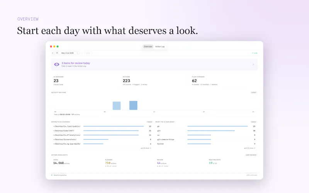309x193 pixels.
Task: Open the TODAY selector of Where Files Changed
Action: [x=149, y=122]
